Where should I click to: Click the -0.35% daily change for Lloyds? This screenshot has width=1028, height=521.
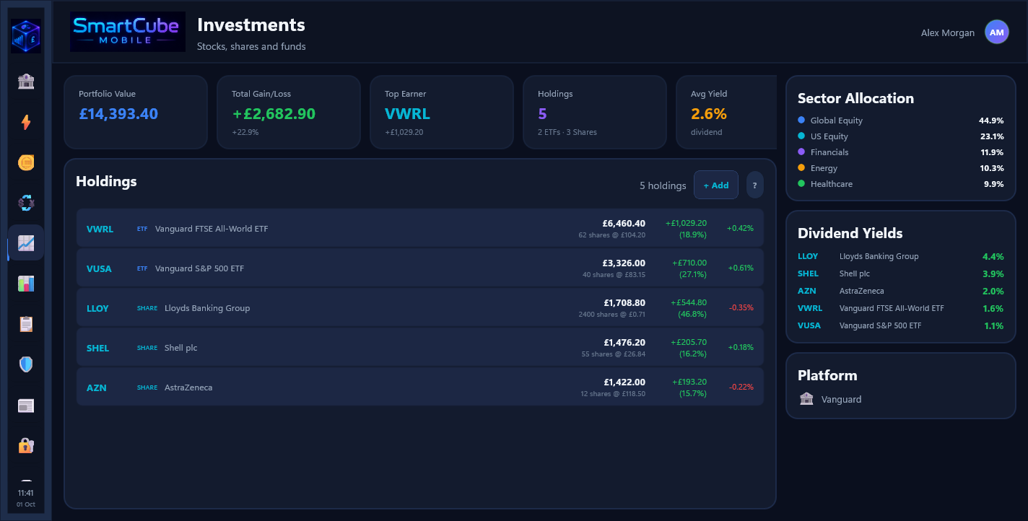(741, 307)
